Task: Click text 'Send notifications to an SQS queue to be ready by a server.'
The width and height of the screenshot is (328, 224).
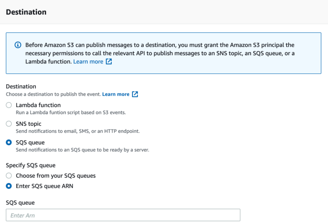Action: 82,150
